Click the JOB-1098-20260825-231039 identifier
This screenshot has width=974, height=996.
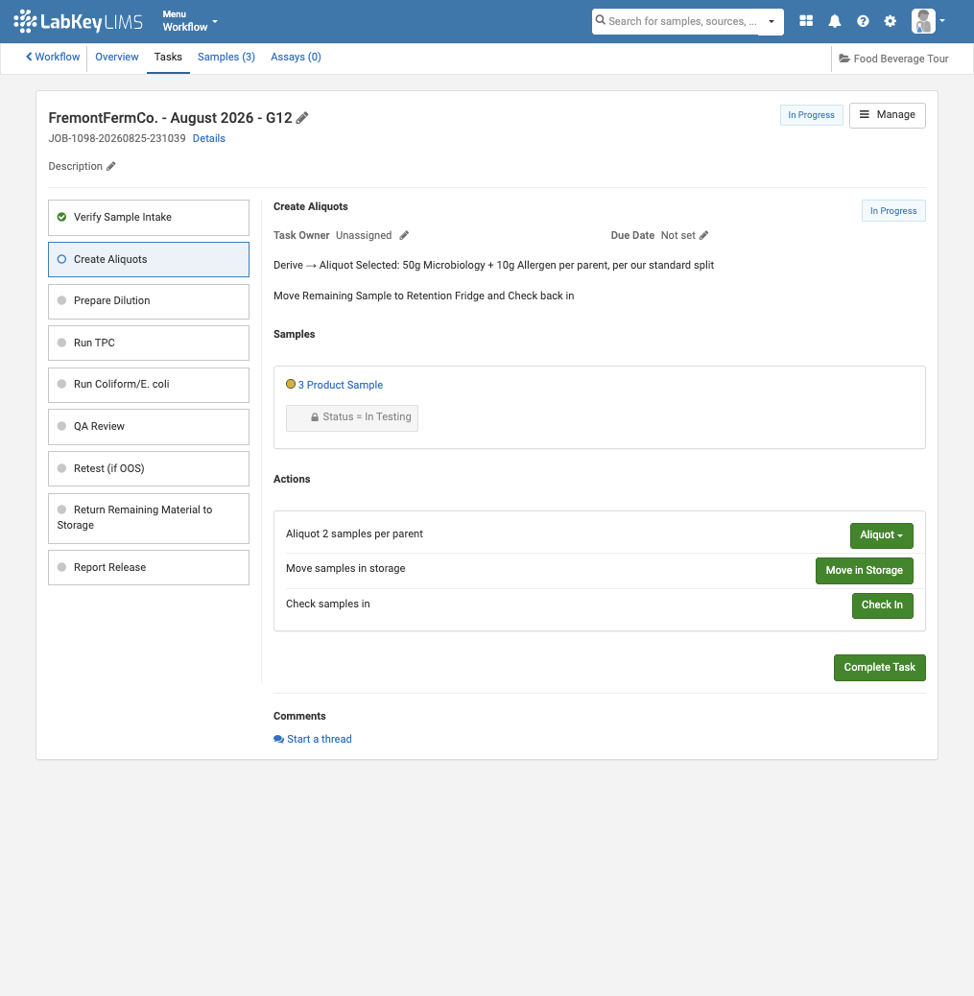click(117, 138)
